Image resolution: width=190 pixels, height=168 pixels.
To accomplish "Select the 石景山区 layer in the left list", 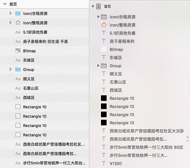I will click(31, 88).
